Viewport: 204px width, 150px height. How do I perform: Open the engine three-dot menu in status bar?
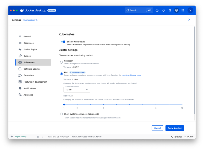43,137
